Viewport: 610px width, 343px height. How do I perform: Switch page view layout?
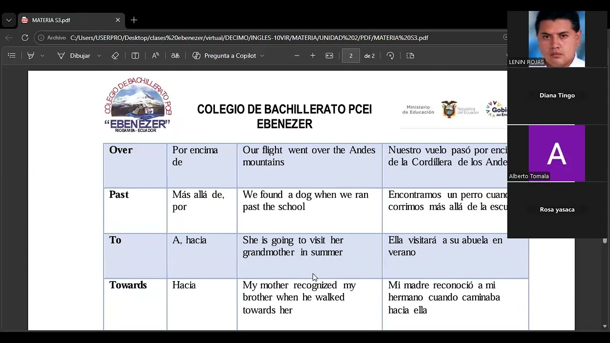tap(410, 56)
